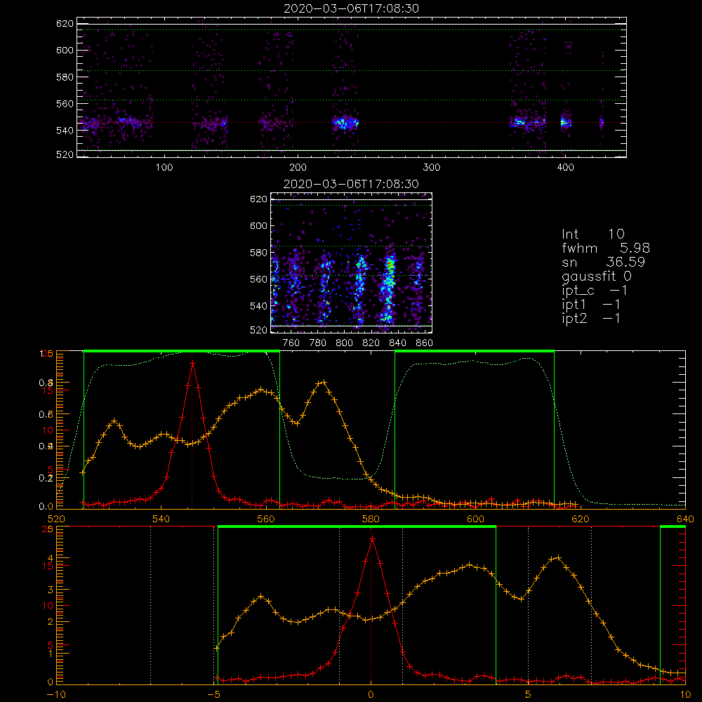Image resolution: width=702 pixels, height=702 pixels.
Task: Click x-axis label 860 under the middle spectrogram
Action: click(425, 343)
